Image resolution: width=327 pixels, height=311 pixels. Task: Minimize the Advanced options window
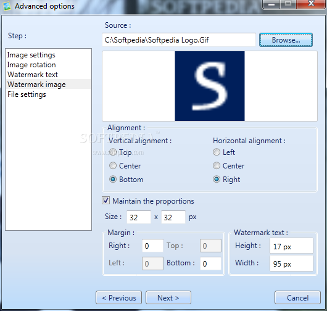click(x=271, y=4)
